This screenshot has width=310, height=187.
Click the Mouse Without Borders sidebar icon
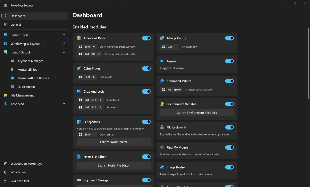pos(12,78)
